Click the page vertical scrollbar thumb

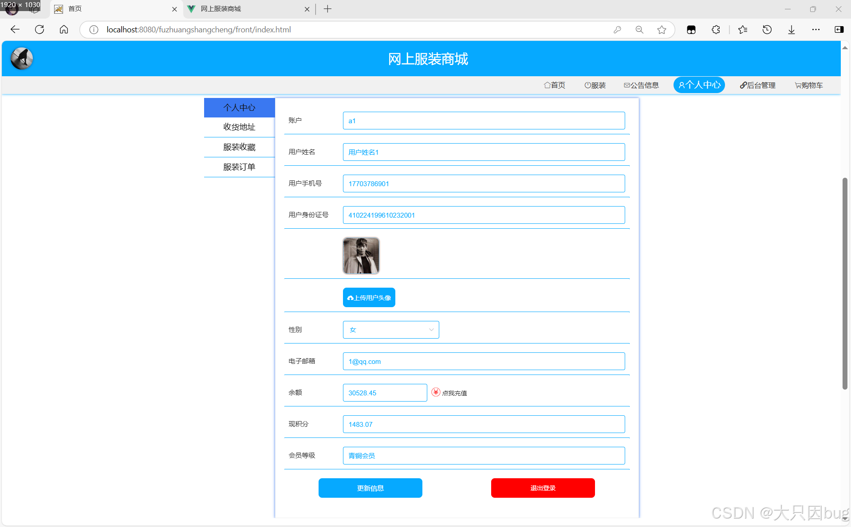[x=845, y=284]
